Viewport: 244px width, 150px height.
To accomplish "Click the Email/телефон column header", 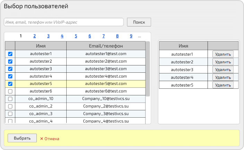I will point(106,46).
